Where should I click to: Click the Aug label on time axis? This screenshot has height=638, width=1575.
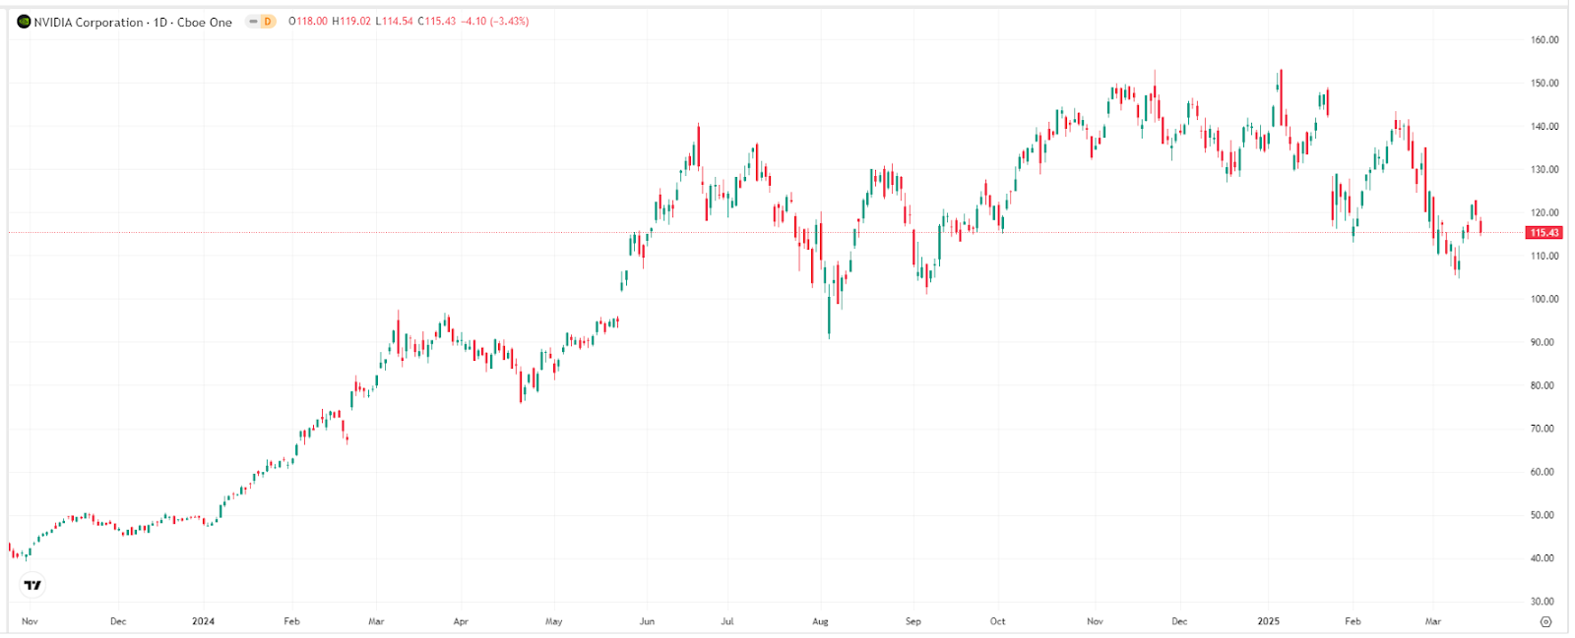(820, 621)
